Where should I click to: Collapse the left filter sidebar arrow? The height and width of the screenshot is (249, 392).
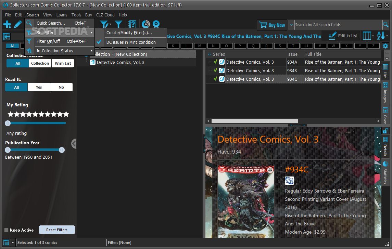[x=74, y=144]
